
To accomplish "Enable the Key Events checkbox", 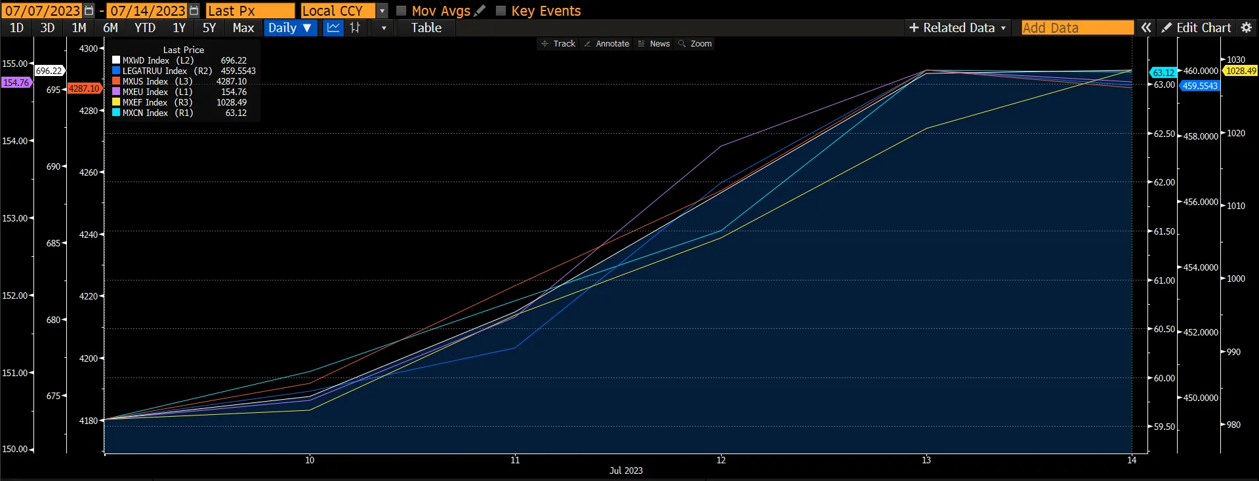I will (501, 10).
